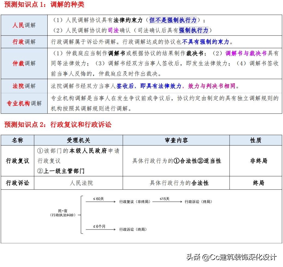The image size is (283, 267).
Task: Click the 行政复议 row label
Action: [17, 161]
